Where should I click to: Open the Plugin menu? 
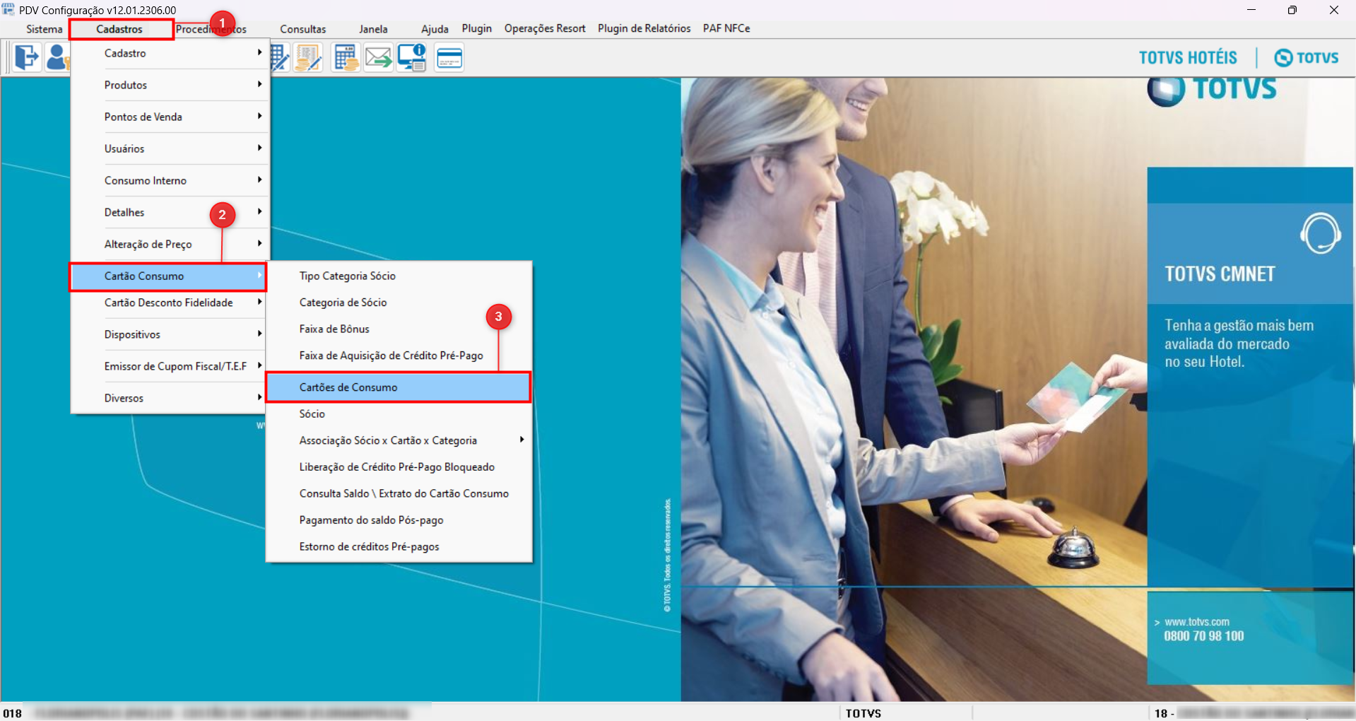(x=477, y=28)
